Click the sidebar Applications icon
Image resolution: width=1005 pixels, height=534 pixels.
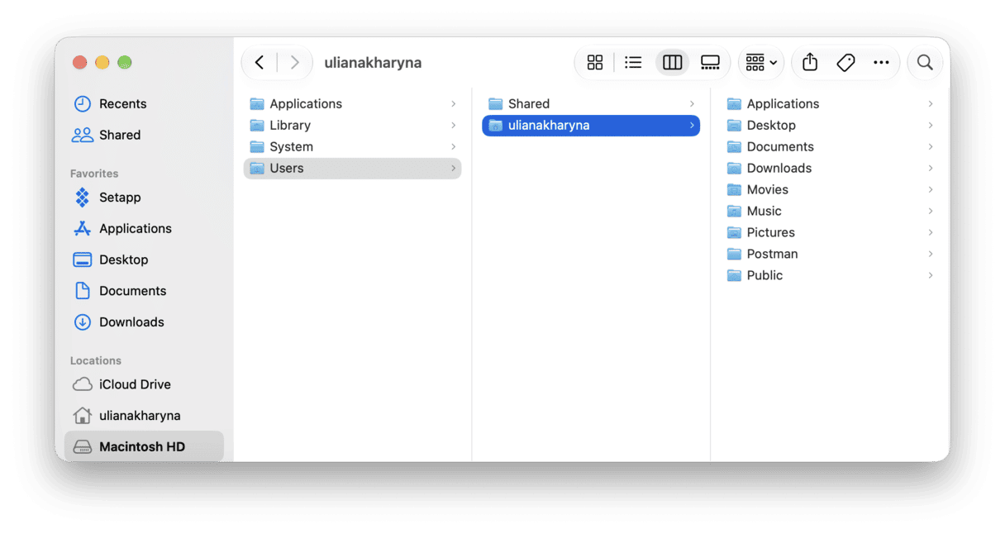click(x=83, y=228)
